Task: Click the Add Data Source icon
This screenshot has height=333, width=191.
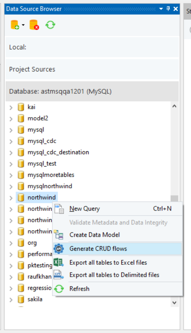Action: coord(15,25)
